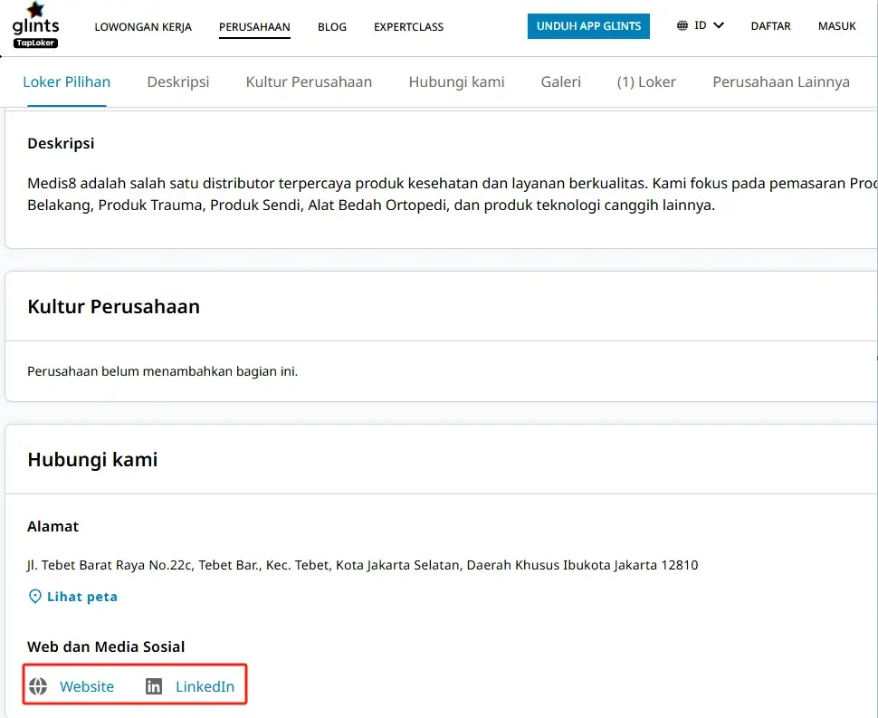
Task: Click Daftar to register
Action: [x=769, y=26]
